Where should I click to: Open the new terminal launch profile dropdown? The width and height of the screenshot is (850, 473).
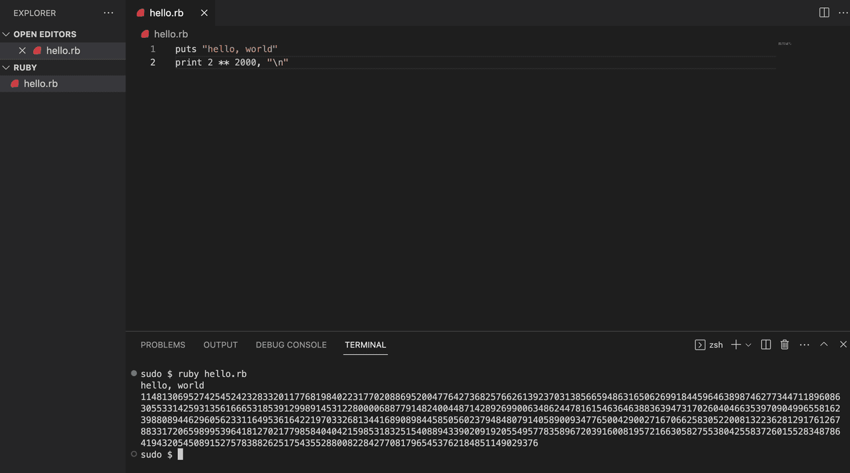coord(748,345)
